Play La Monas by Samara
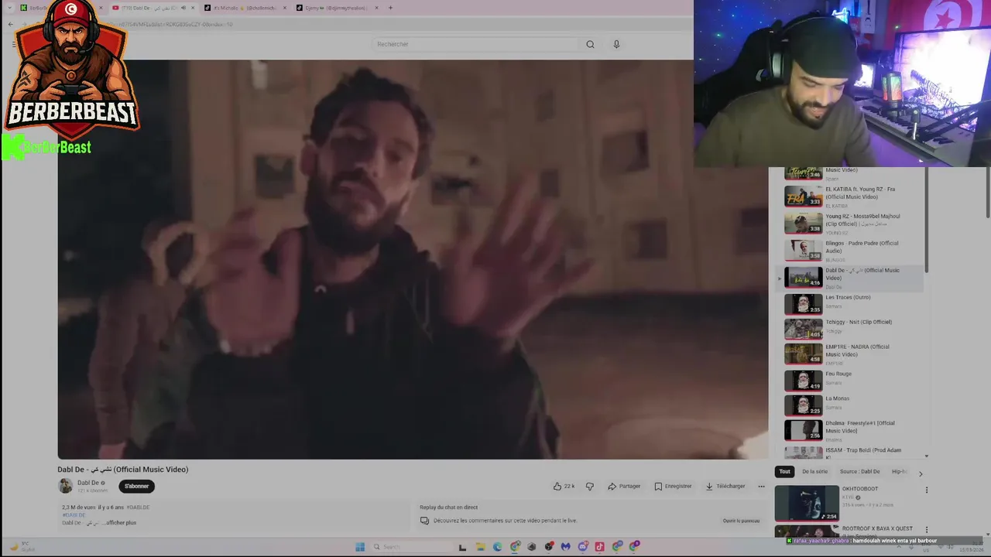Viewport: 991px width, 557px height. 851,405
